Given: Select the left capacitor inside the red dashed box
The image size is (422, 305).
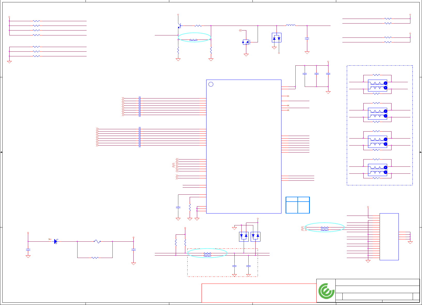Looking at the screenshot, I should [x=234, y=266].
